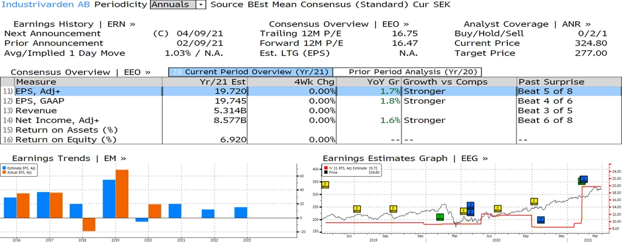Viewport: 622px width, 244px height.
Task: Click orange Actual EPS, Adj legend swatch
Action: [x=3, y=171]
